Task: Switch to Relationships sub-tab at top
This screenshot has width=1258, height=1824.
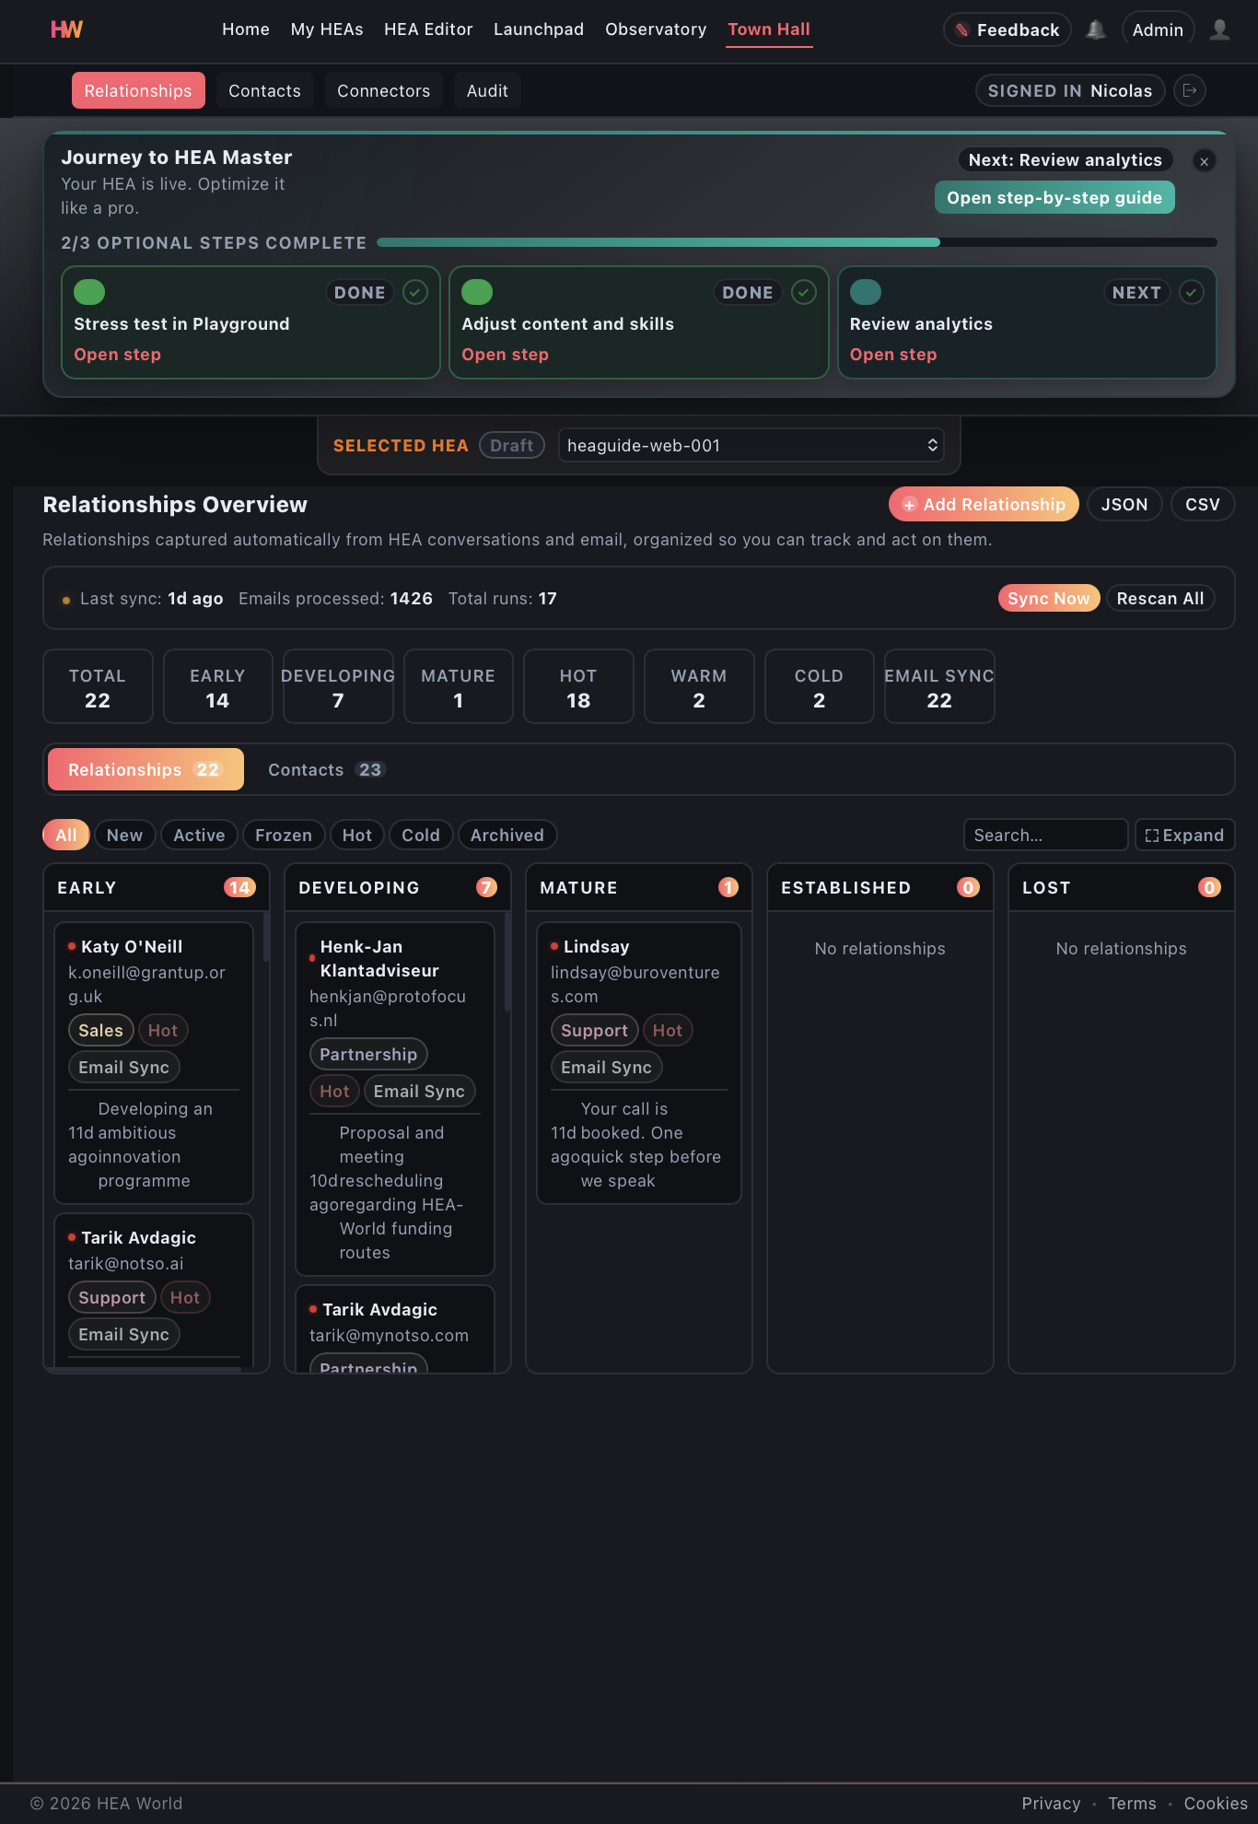Action: coord(138,90)
